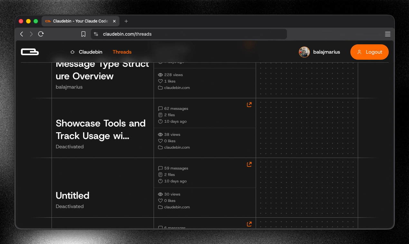
Task: Select the Claudebin tab in the browser
Action: (x=80, y=21)
